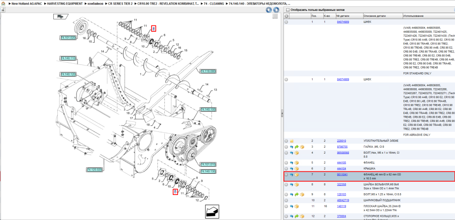Open part number link 370004
The width and height of the screenshot is (455, 220).
pos(341,216)
